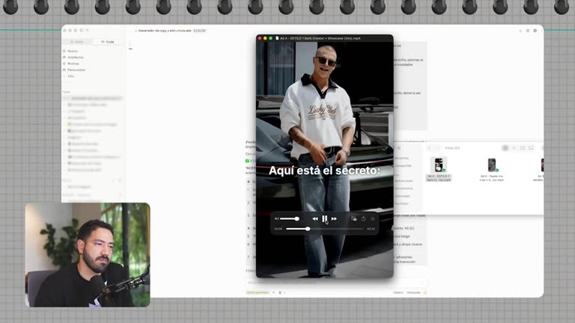Select column view in Finder toolbar

(523, 148)
